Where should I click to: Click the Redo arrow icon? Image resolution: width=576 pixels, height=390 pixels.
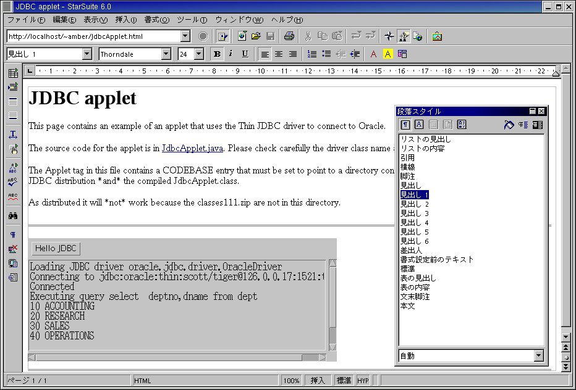(371, 36)
